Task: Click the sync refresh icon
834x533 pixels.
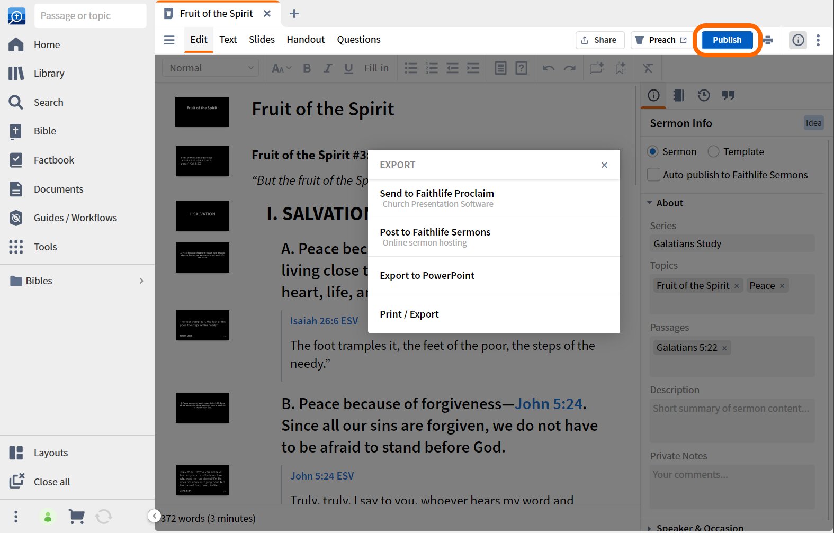Action: tap(104, 516)
